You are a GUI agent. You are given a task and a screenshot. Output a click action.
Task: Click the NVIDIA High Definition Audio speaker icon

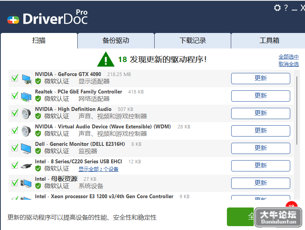26,114
